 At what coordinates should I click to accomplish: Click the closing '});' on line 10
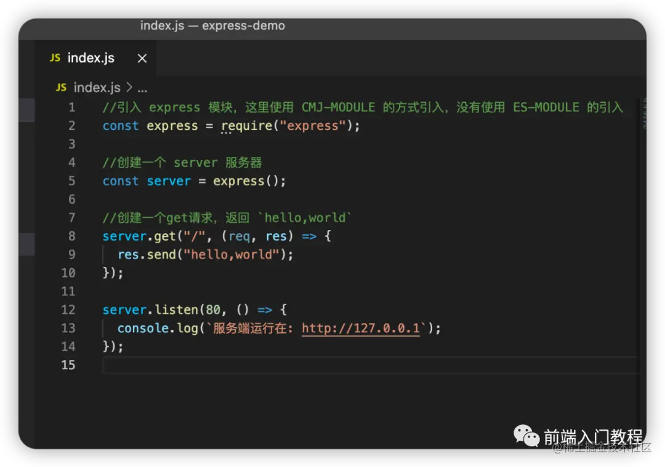(113, 273)
